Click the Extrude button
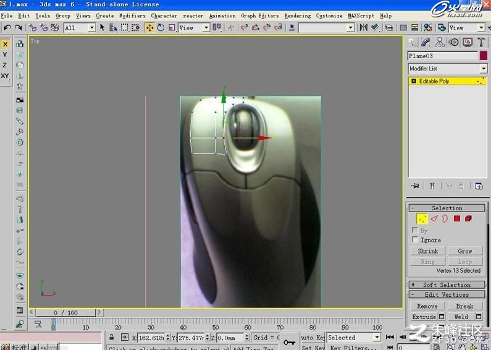Screen dimensions: 491x350 [x=424, y=317]
